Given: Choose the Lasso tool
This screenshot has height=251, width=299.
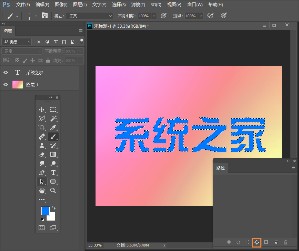Looking at the screenshot, I should pos(42,119).
